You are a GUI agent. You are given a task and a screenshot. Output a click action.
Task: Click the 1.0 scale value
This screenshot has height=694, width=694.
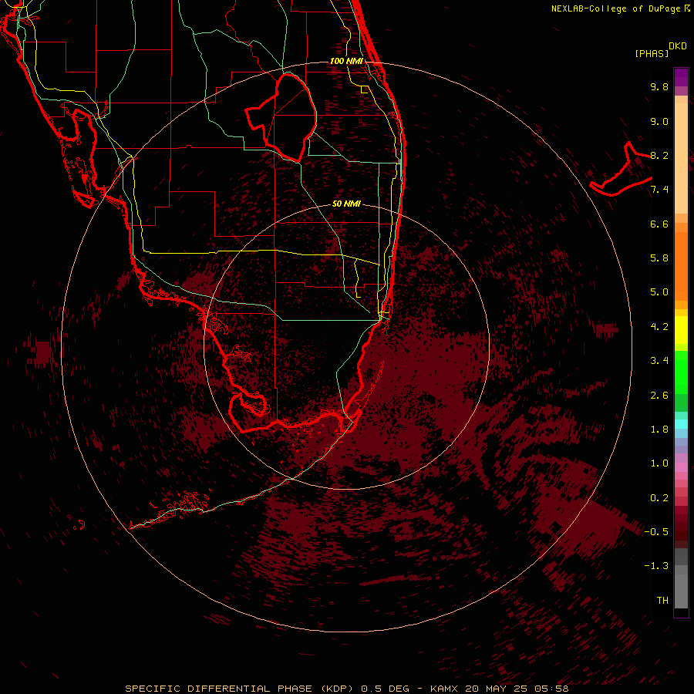tap(659, 463)
